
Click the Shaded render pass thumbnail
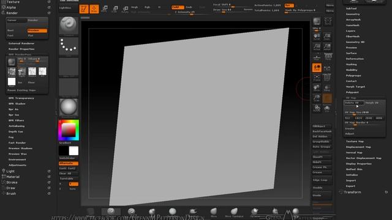pyautogui.click(x=12, y=71)
